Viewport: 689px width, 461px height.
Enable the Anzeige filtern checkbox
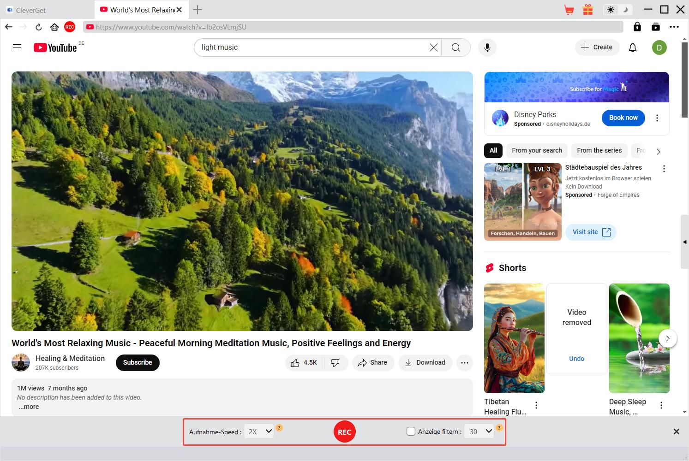coord(411,431)
